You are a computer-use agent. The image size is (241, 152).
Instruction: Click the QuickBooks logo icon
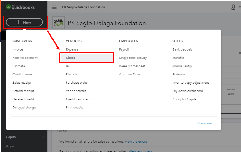9,7
